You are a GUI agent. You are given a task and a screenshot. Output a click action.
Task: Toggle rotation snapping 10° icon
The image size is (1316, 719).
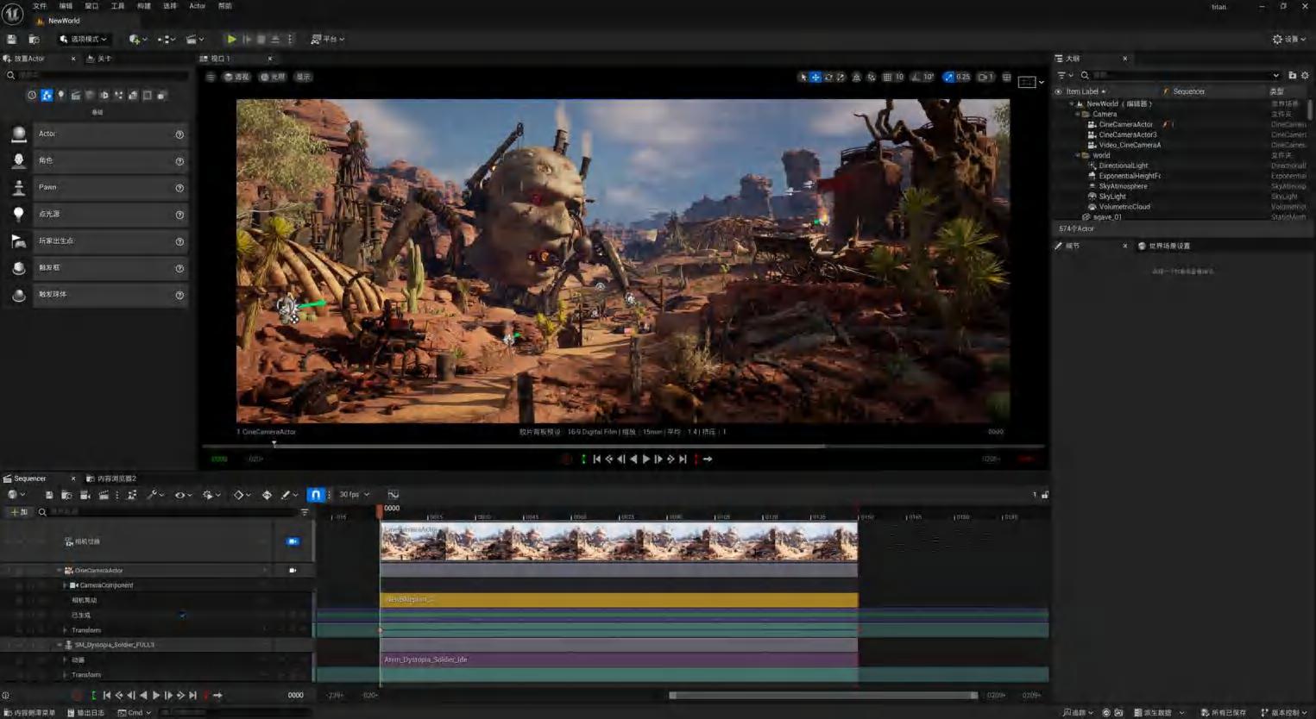[916, 77]
